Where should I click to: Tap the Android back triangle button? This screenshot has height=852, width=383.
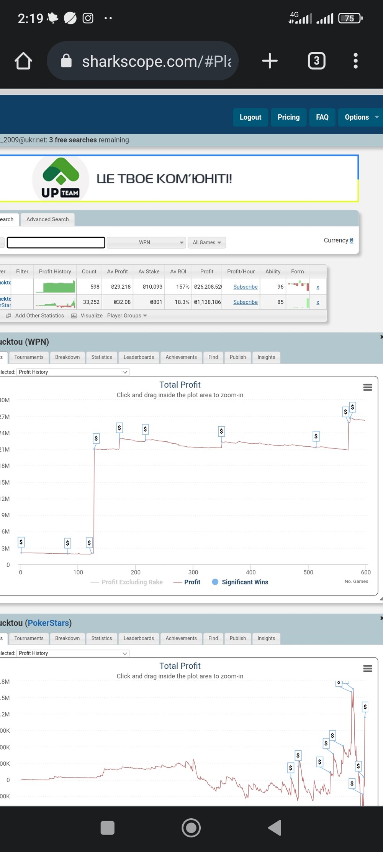275,827
